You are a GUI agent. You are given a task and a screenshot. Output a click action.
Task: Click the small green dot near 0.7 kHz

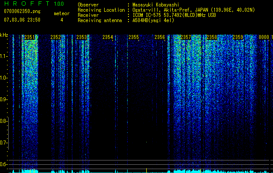[146, 142]
